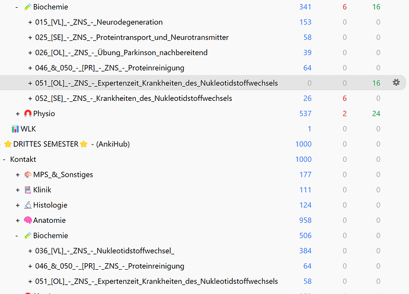
Task: Click the palette icon beside MPS_&_Sonstiges
Action: coord(28,175)
